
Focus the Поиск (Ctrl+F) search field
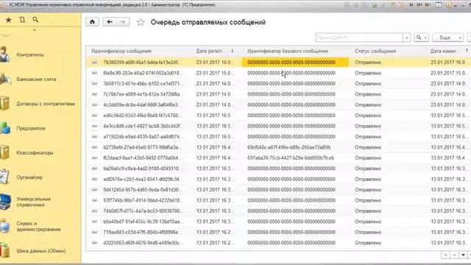(359, 38)
